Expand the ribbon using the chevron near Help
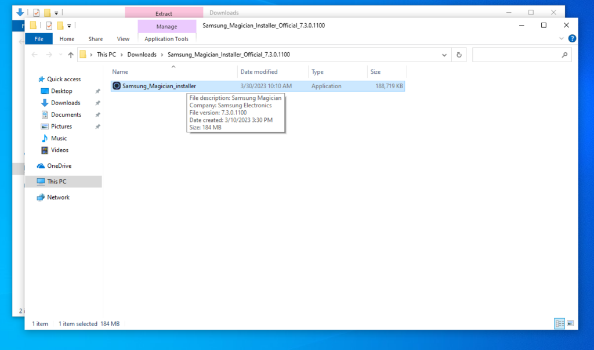The image size is (594, 350). pyautogui.click(x=562, y=38)
